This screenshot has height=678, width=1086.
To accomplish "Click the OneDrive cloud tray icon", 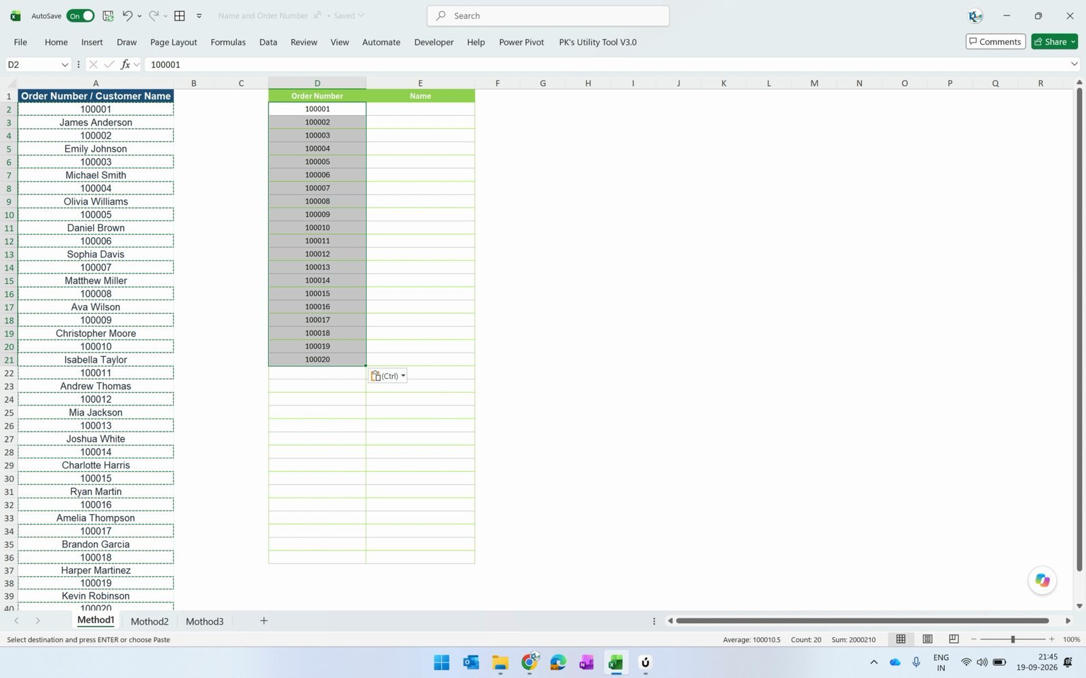I will pyautogui.click(x=895, y=662).
